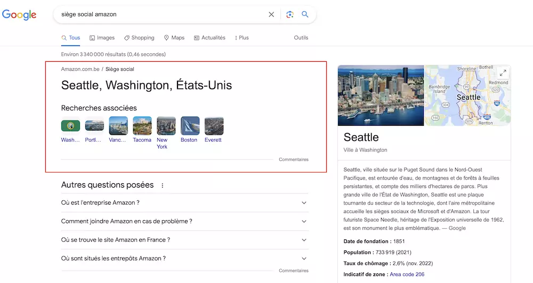
Task: Open the Autres questions posées options menu
Action: (163, 185)
